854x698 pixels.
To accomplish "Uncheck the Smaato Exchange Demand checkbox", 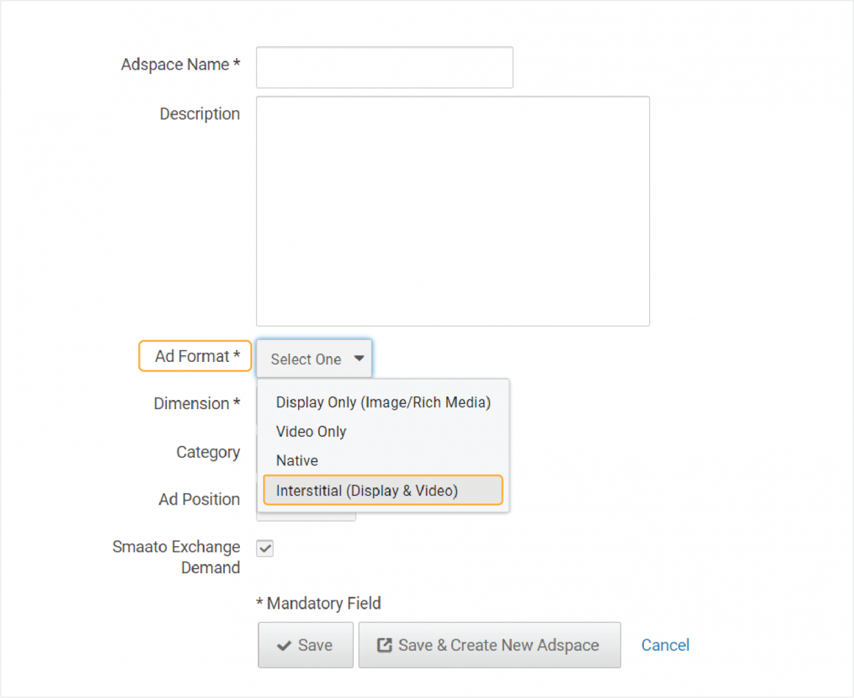I will click(264, 548).
